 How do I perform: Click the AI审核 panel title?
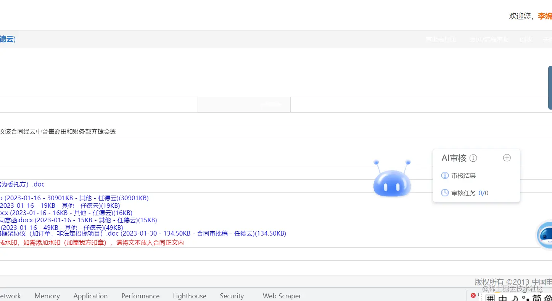click(454, 158)
